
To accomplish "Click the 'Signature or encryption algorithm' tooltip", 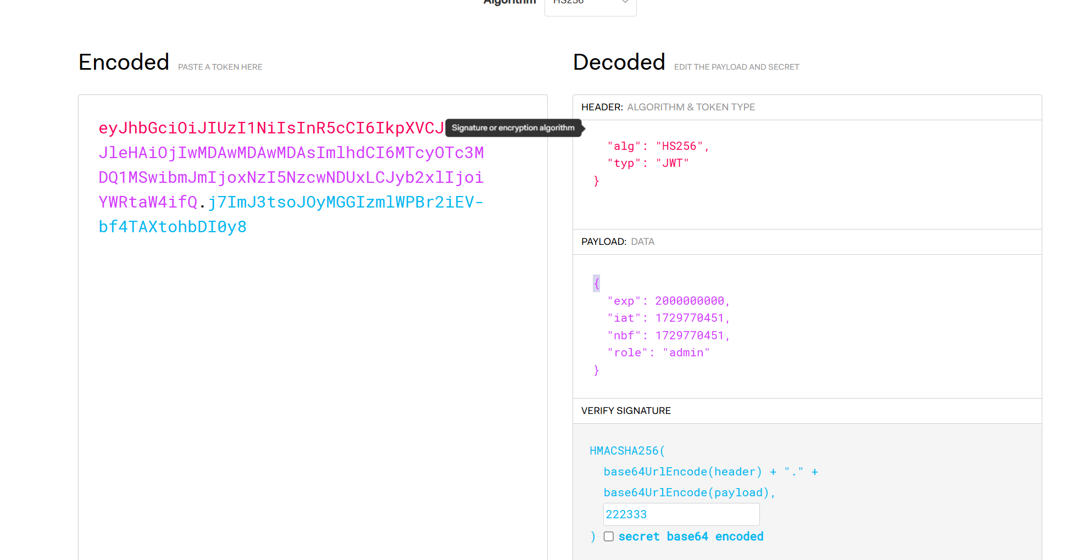I will [513, 128].
